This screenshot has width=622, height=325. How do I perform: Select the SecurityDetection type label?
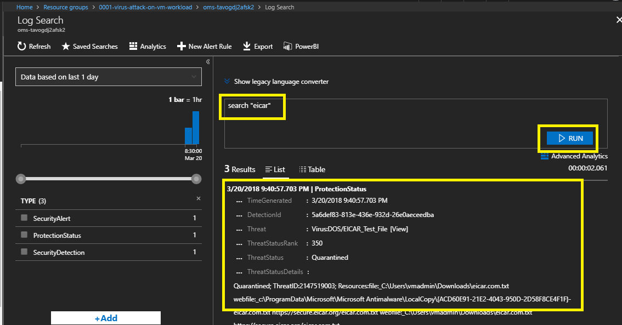[x=59, y=253]
